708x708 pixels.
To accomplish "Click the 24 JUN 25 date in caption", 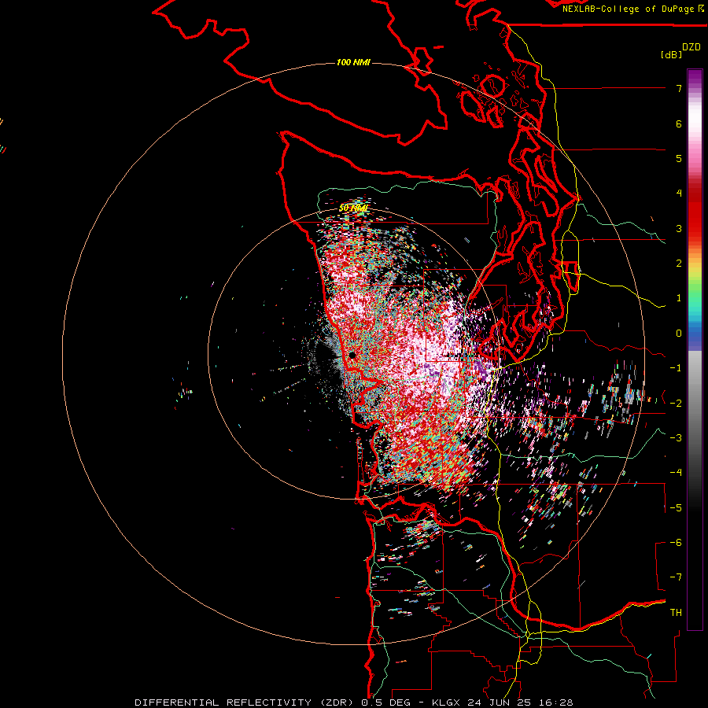I will click(x=499, y=702).
